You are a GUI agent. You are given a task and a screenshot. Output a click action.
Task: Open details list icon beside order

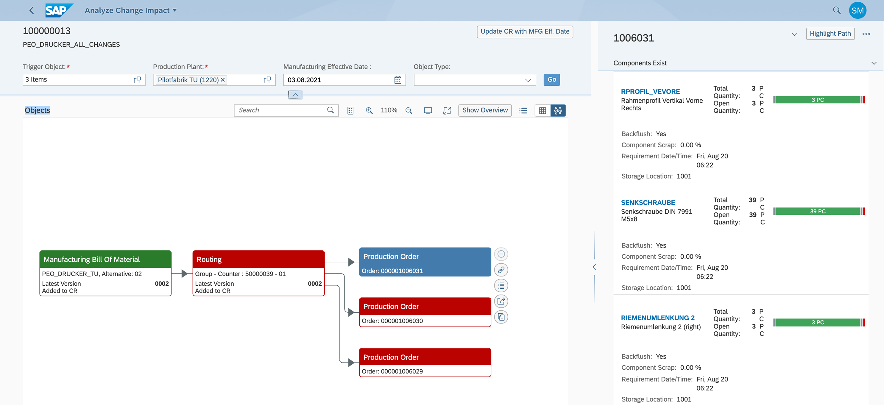point(501,286)
